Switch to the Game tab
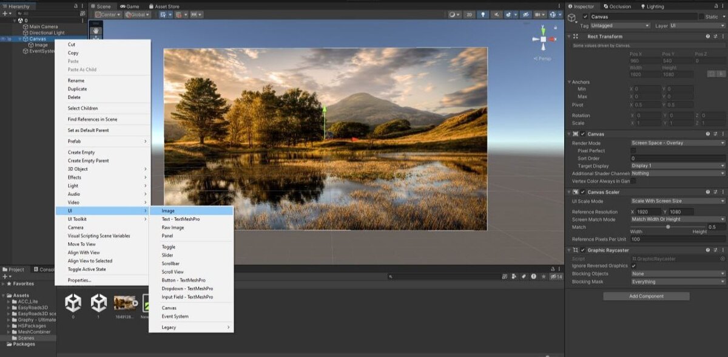The image size is (728, 357). coord(129,6)
